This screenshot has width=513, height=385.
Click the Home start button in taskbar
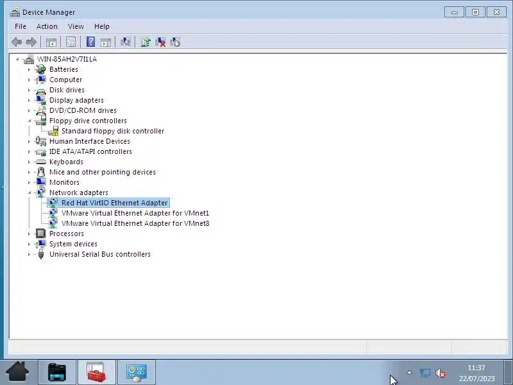point(17,372)
